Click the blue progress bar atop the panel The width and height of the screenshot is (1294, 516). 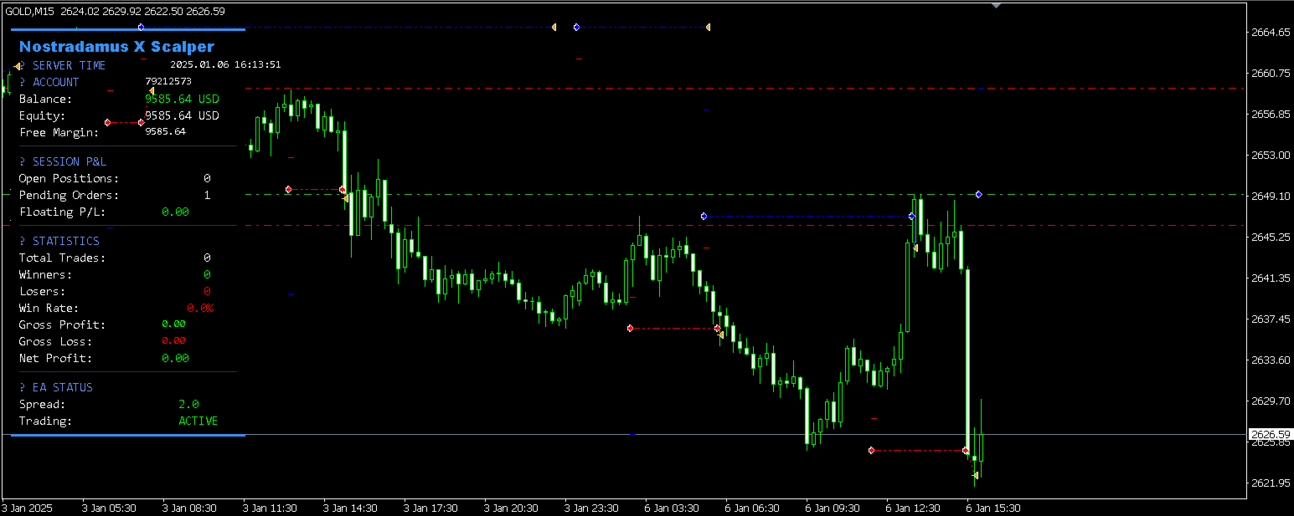pyautogui.click(x=126, y=28)
